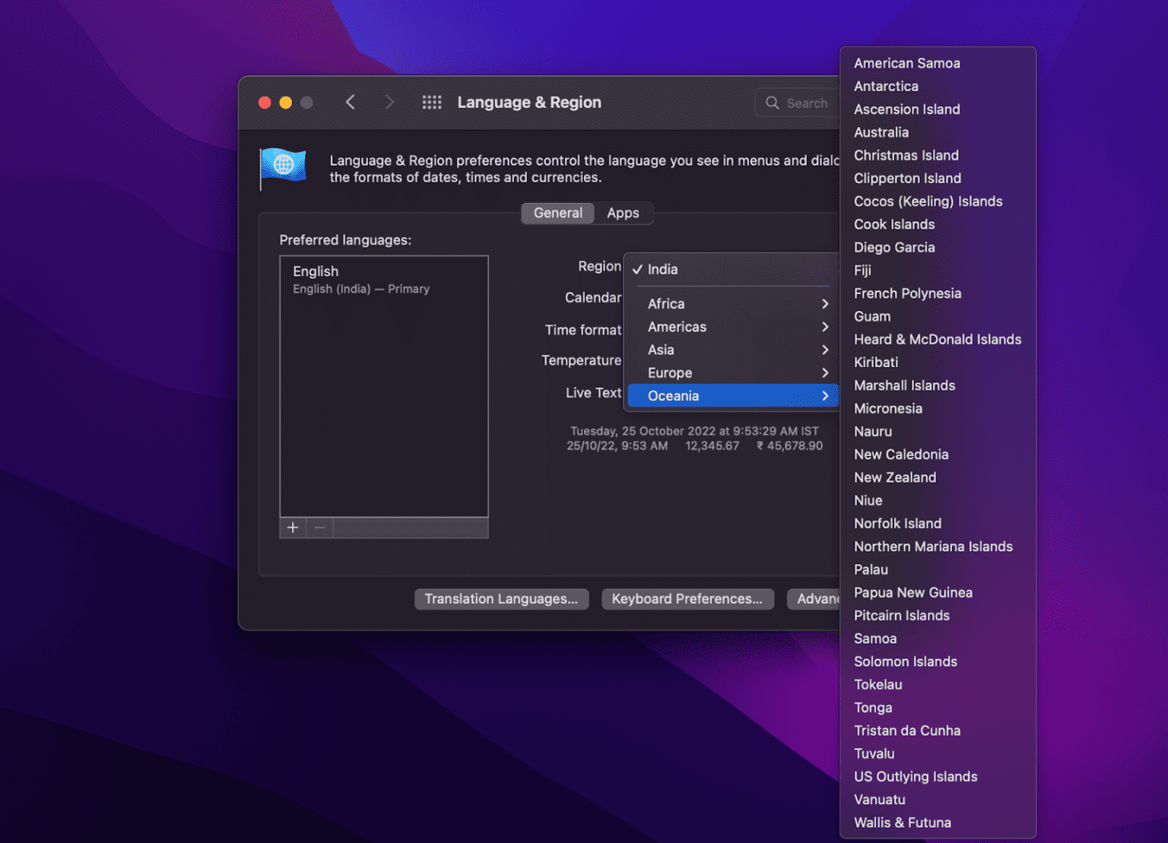Pick Fiji in the Oceania submenu
The height and width of the screenshot is (843, 1168).
[862, 271]
